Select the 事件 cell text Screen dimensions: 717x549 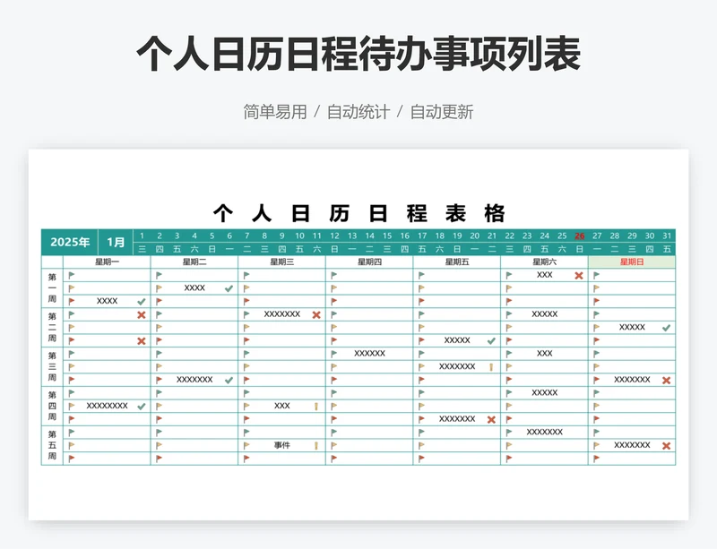pyautogui.click(x=282, y=445)
